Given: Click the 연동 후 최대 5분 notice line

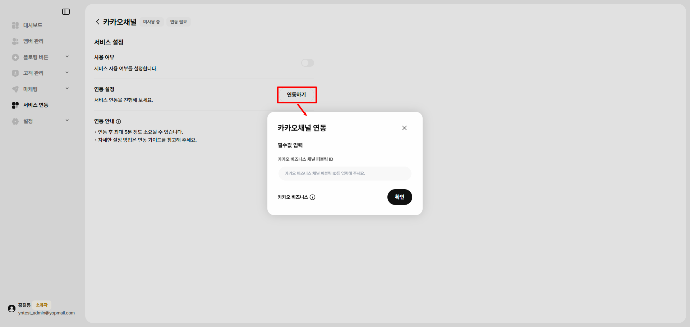Looking at the screenshot, I should click(x=141, y=132).
